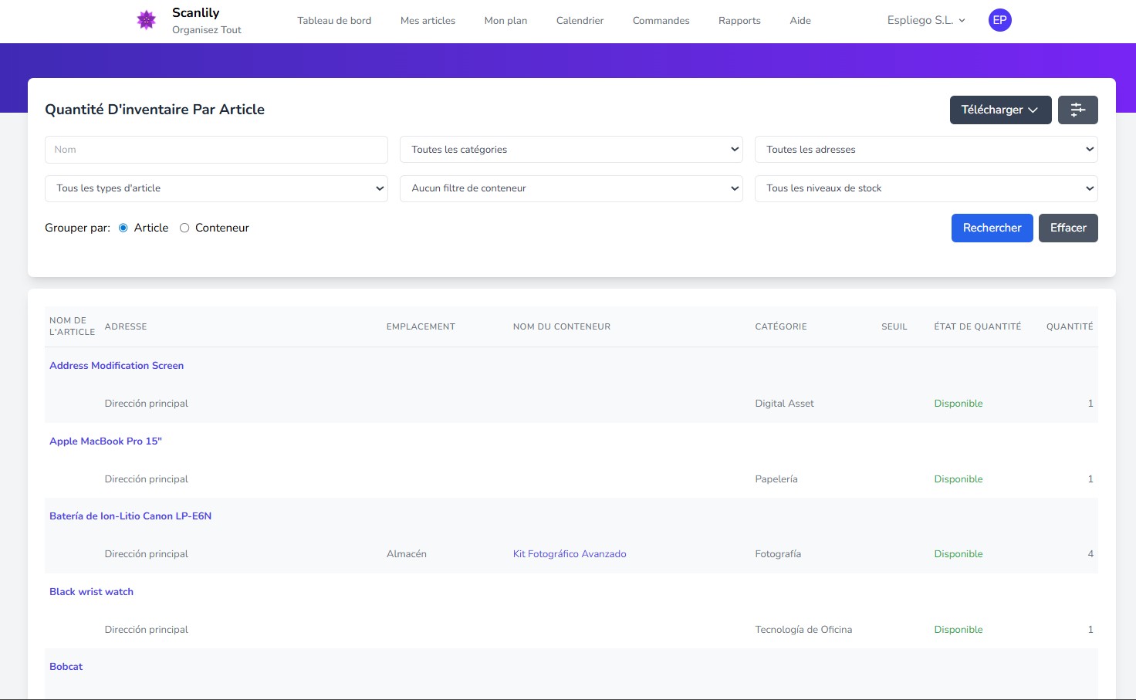Viewport: 1136px width, 700px height.
Task: Click the Papelería category cell
Action: (776, 479)
